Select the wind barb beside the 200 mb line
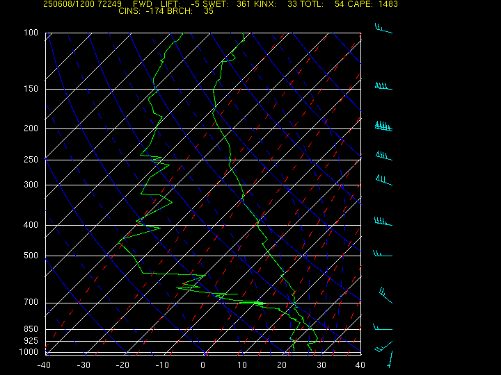 383,126
